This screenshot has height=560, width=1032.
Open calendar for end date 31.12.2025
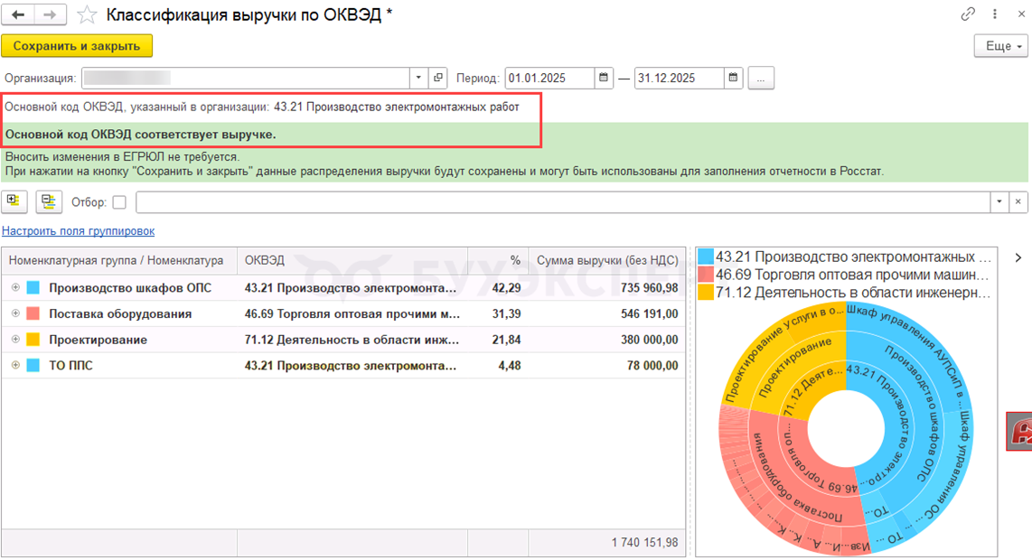[x=733, y=79]
